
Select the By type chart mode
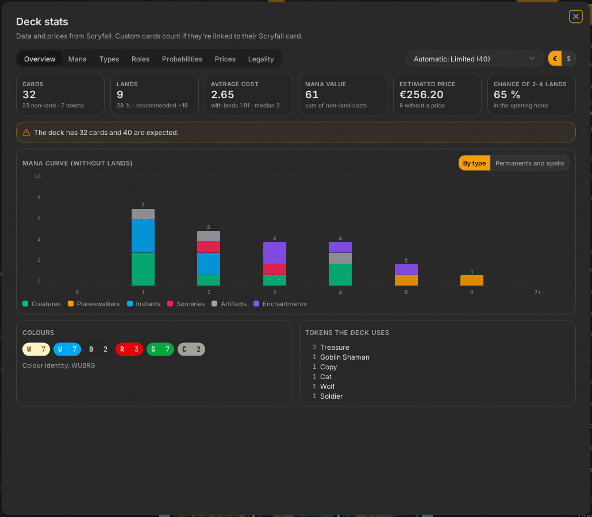pyautogui.click(x=474, y=163)
